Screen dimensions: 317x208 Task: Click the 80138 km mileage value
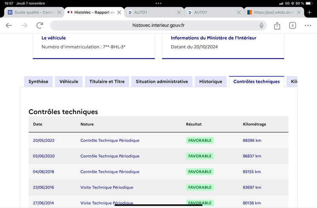pyautogui.click(x=252, y=203)
